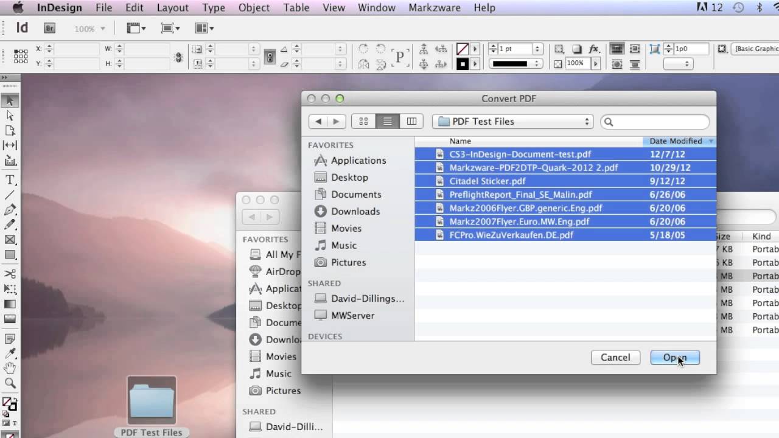Screen dimensions: 779x438
Task: Open the File menu
Action: (103, 8)
